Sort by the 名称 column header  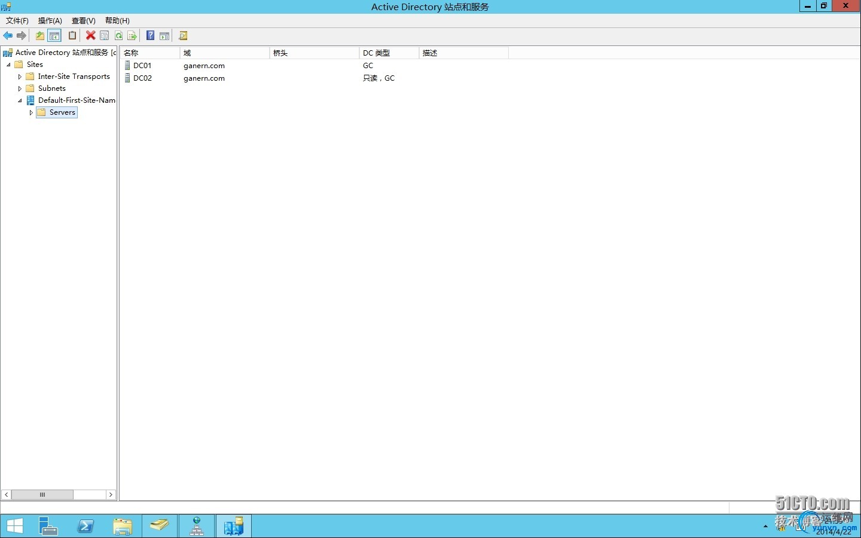(150, 53)
